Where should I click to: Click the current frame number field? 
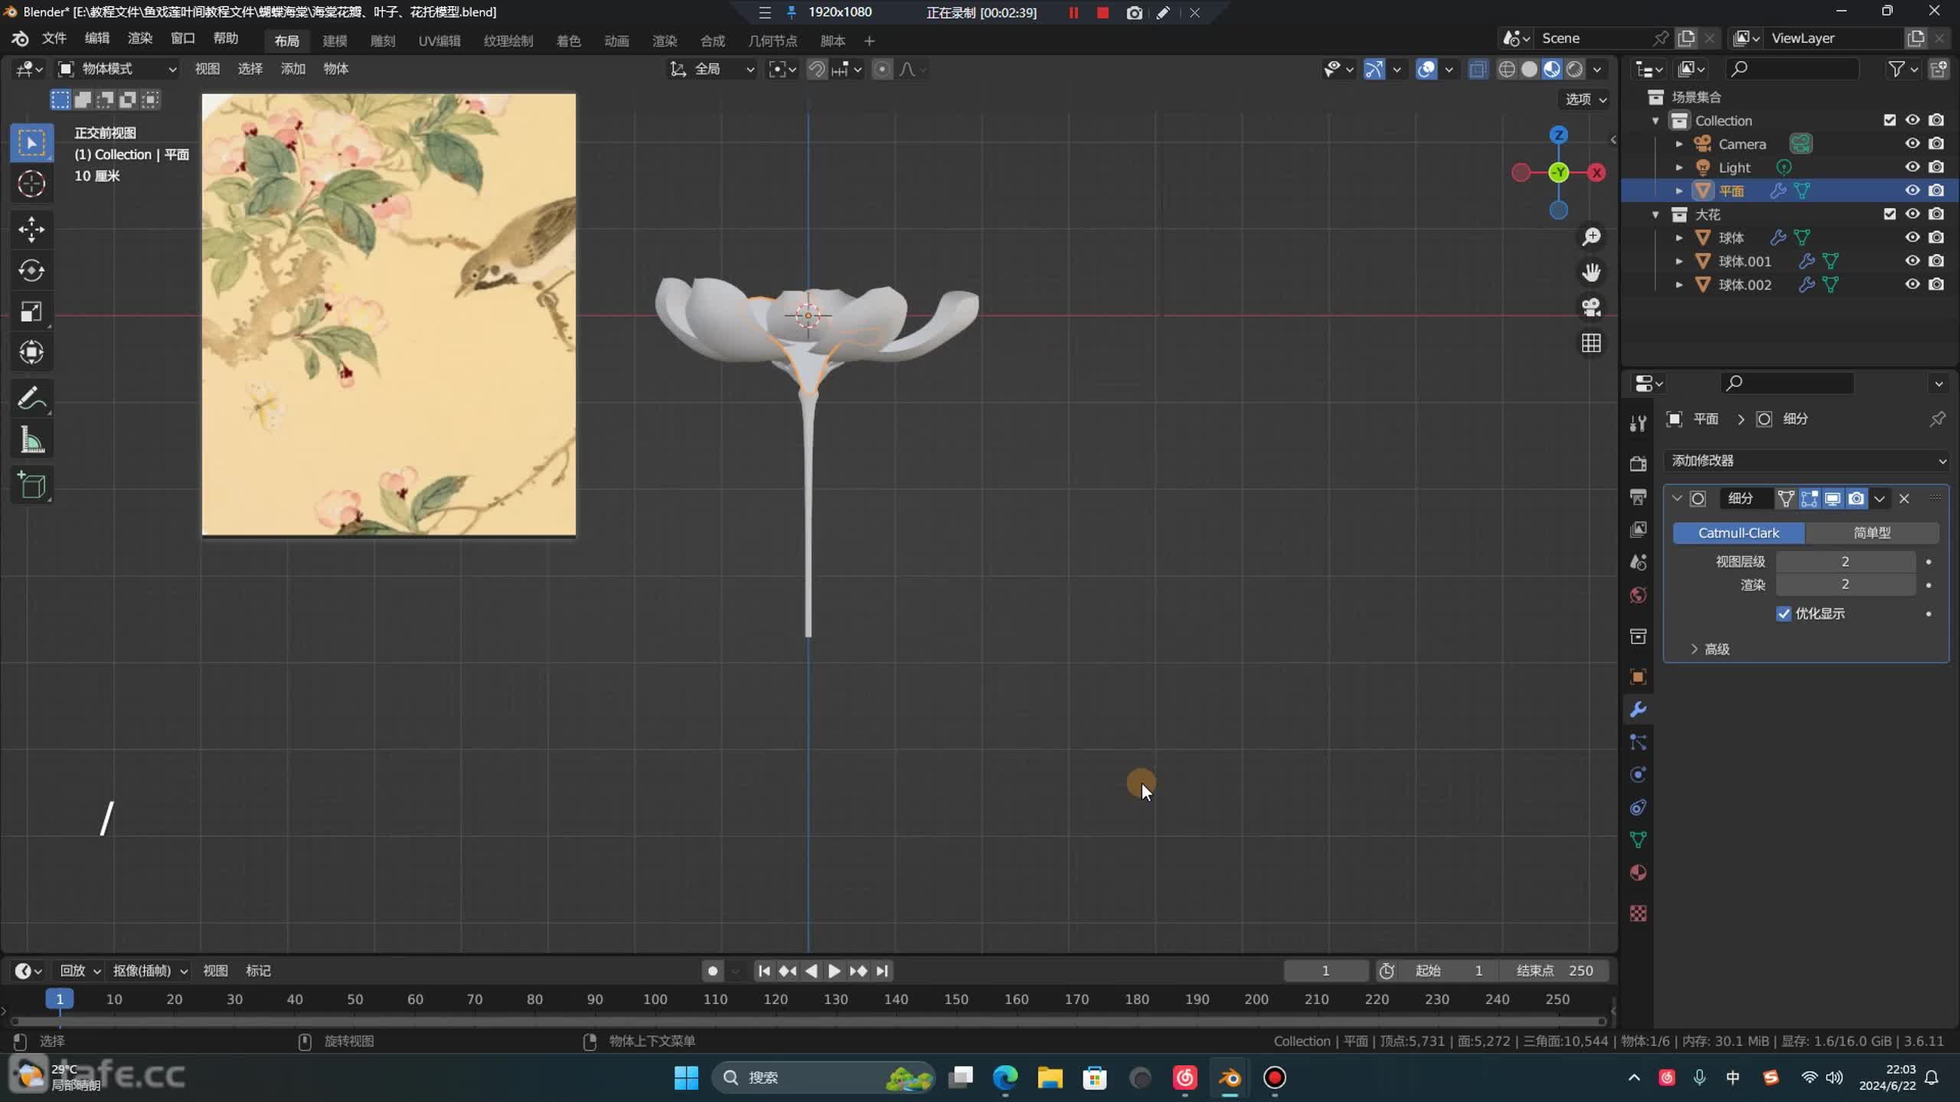coord(1325,970)
